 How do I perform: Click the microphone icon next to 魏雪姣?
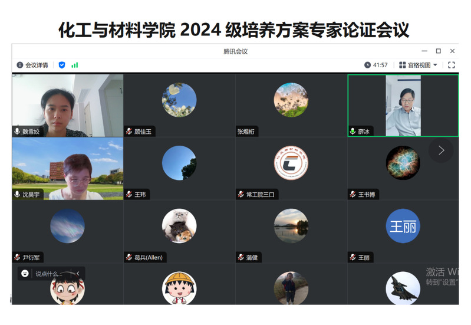17,132
